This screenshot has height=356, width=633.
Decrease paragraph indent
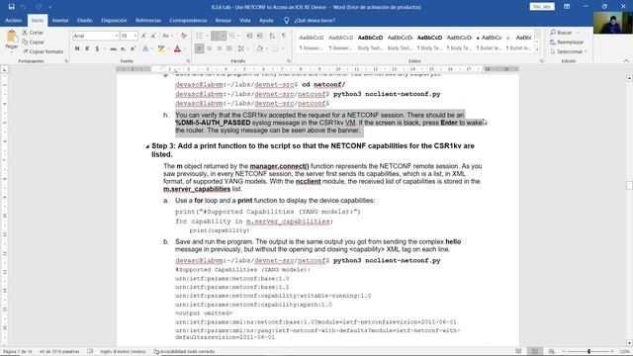pyautogui.click(x=250, y=36)
